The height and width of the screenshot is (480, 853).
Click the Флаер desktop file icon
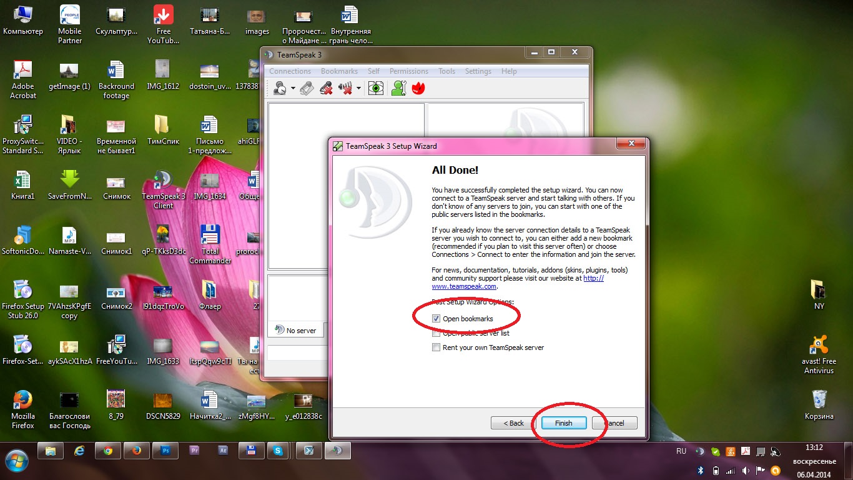coord(210,294)
